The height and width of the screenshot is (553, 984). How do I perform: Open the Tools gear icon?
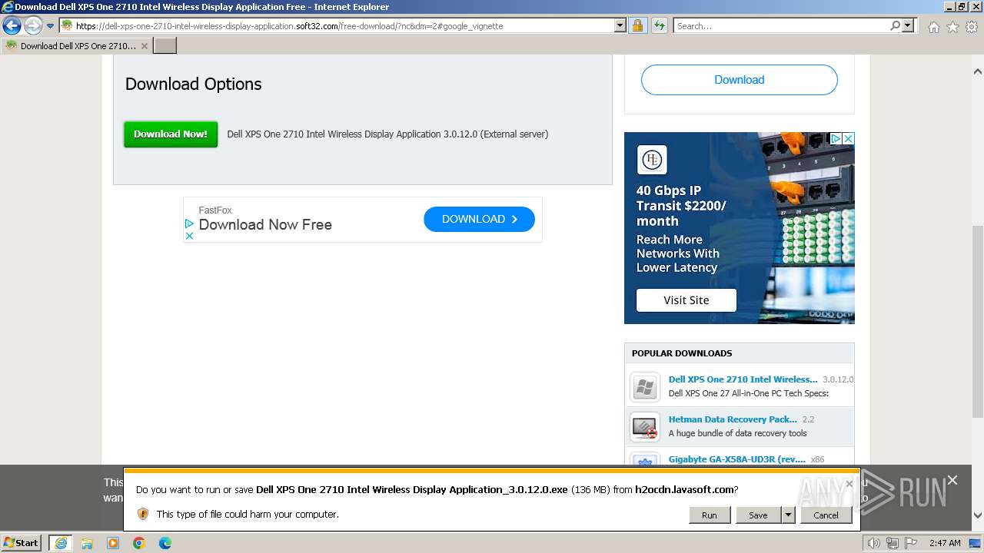point(972,27)
